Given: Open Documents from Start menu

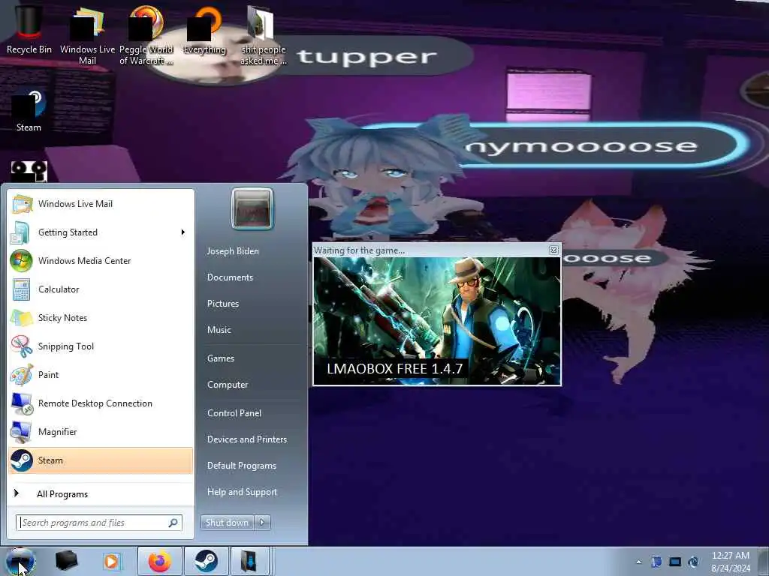Looking at the screenshot, I should tap(230, 277).
